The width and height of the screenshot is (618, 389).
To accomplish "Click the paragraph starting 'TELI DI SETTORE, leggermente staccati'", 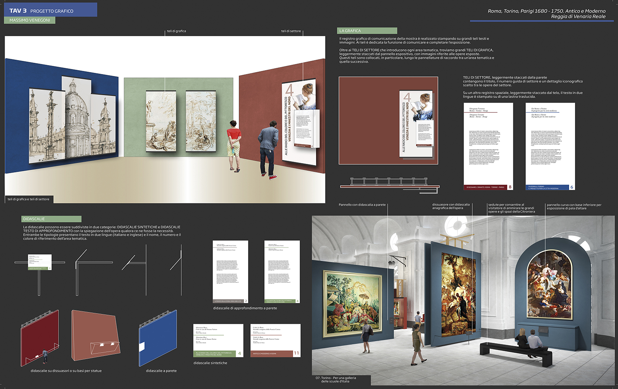I will pos(523,81).
